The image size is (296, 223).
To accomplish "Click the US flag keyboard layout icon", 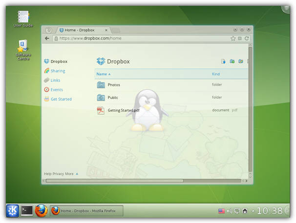I will click(222, 211).
